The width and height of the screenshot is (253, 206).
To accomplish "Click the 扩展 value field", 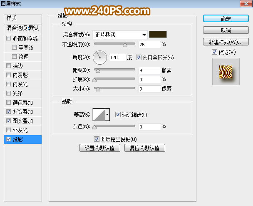I will (149, 80).
